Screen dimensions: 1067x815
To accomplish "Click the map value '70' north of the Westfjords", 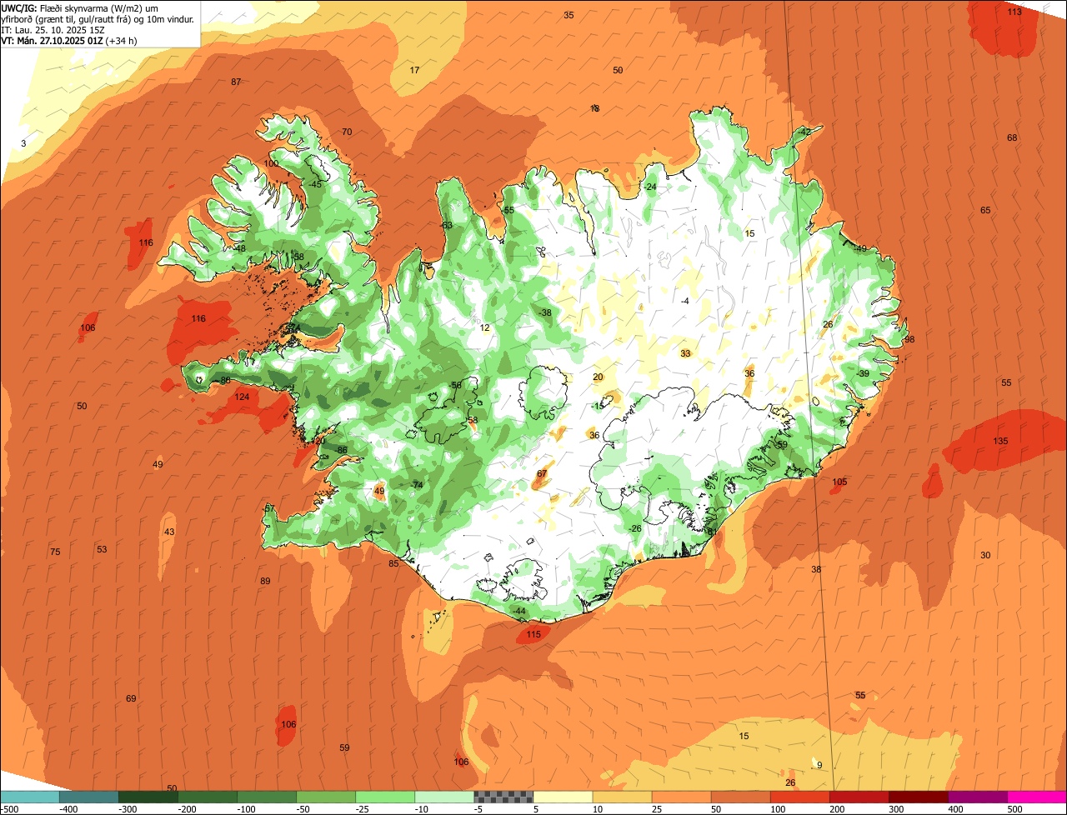I will [347, 132].
